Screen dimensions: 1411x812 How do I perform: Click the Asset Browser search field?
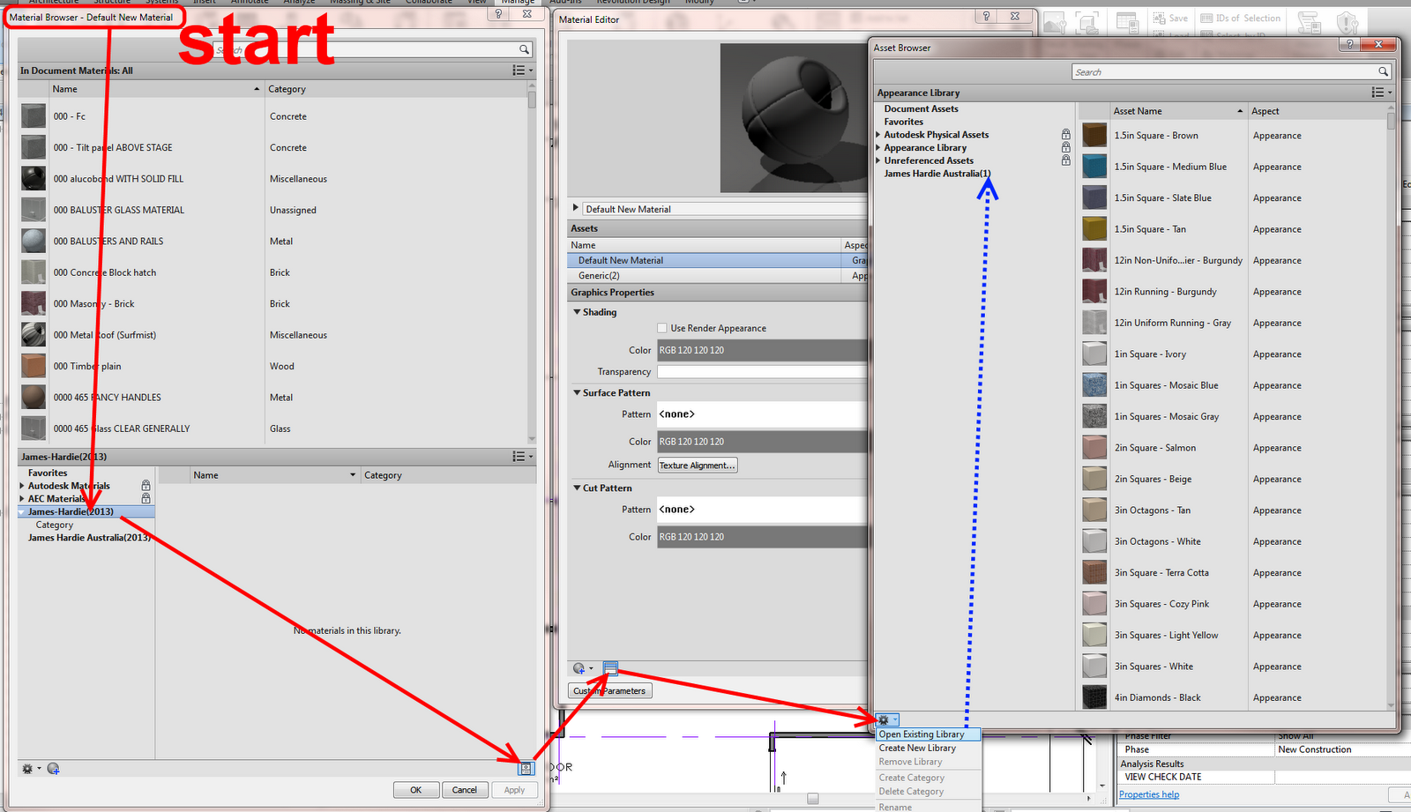tap(1231, 72)
